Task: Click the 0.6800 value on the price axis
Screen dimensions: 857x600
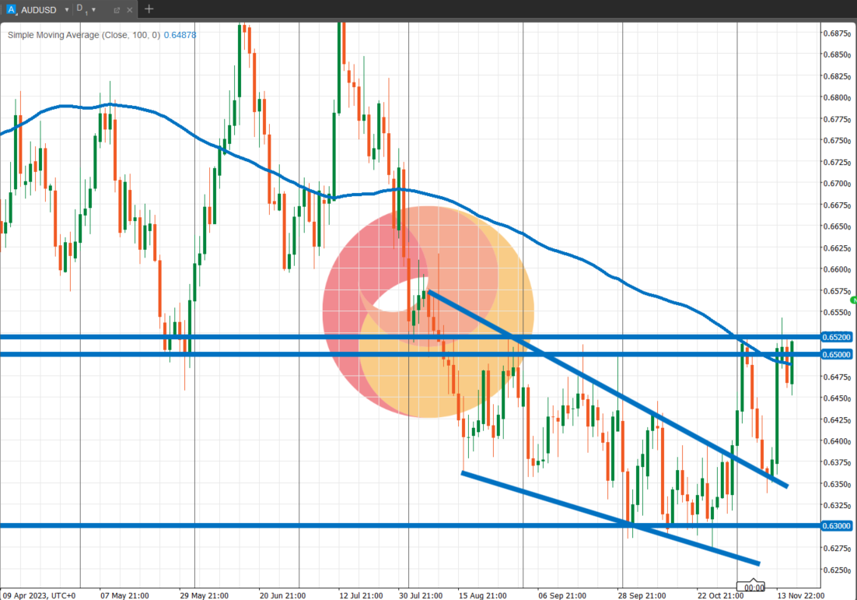Action: click(836, 97)
